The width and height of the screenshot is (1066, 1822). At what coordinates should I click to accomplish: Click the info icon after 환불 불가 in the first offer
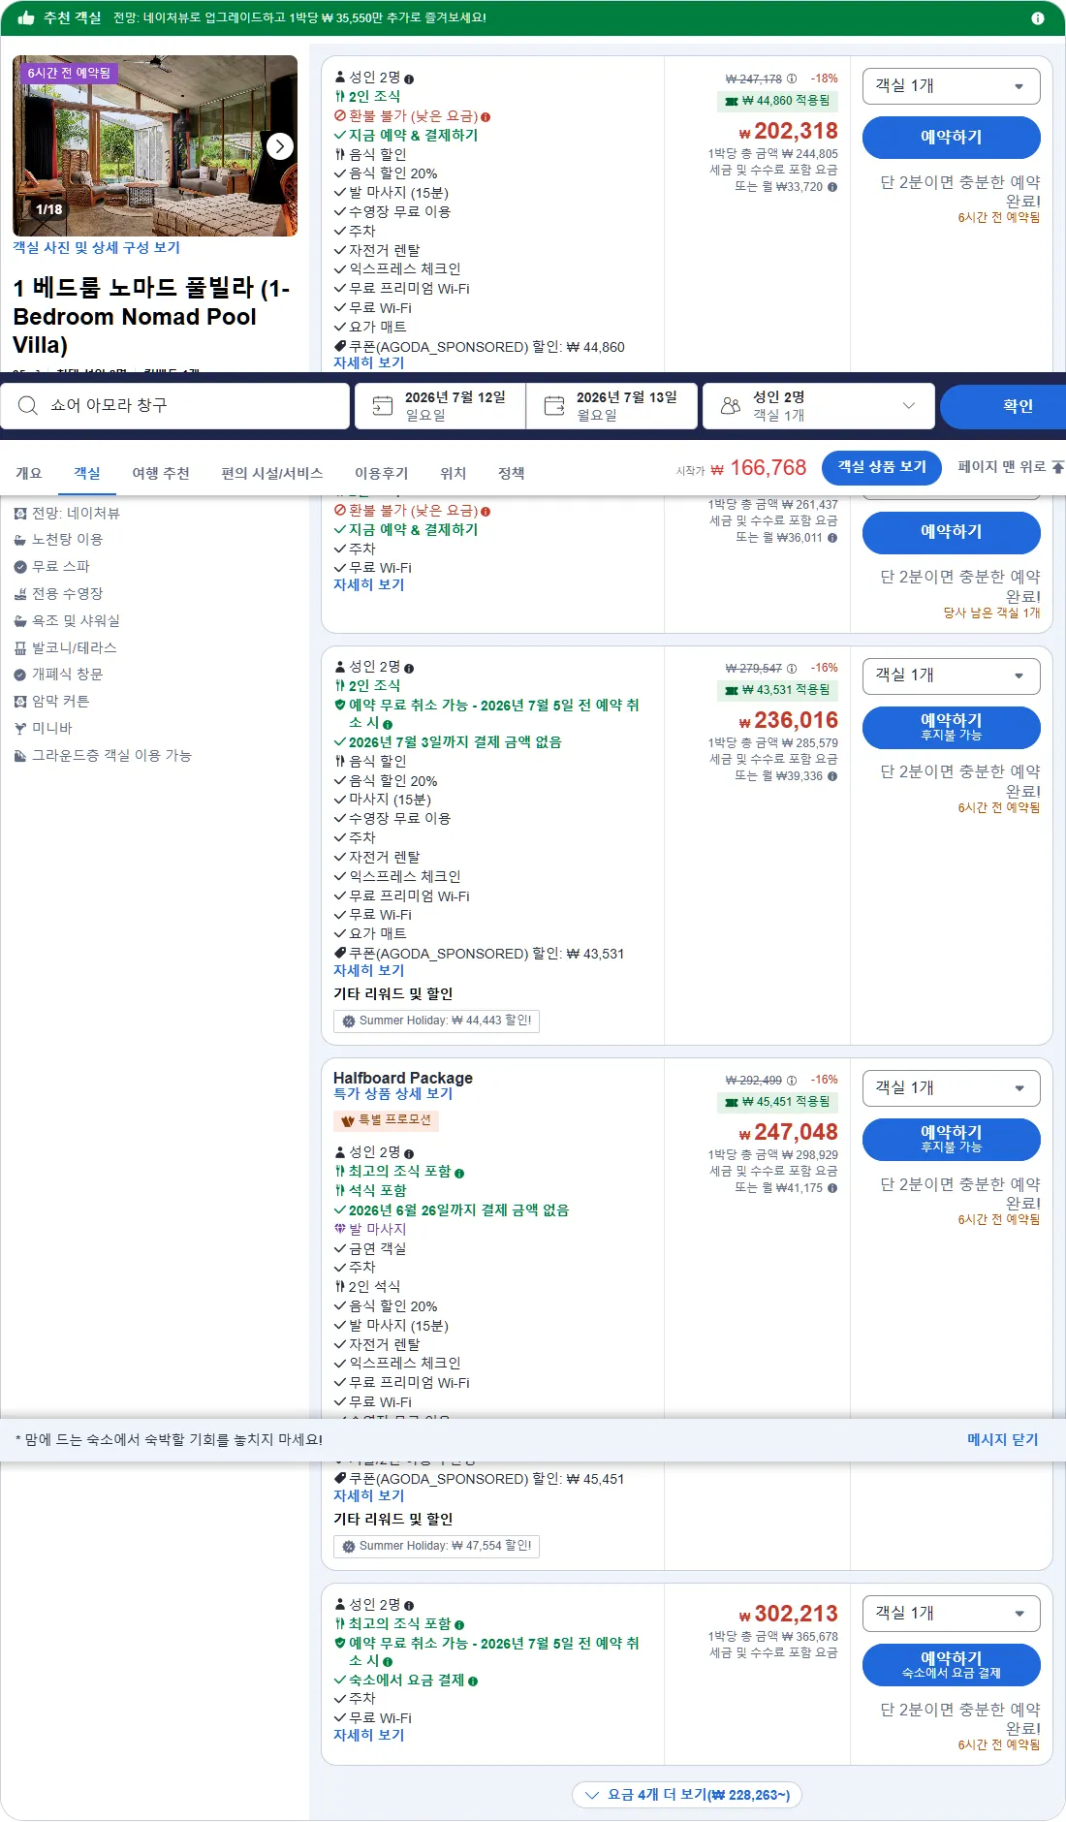pos(486,117)
